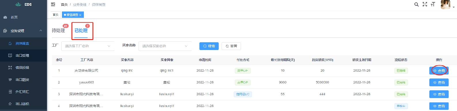Open the dropdown arrow beside the avatar

tap(454, 7)
